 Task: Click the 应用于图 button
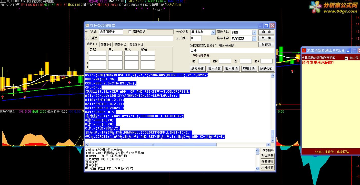tap(249, 69)
